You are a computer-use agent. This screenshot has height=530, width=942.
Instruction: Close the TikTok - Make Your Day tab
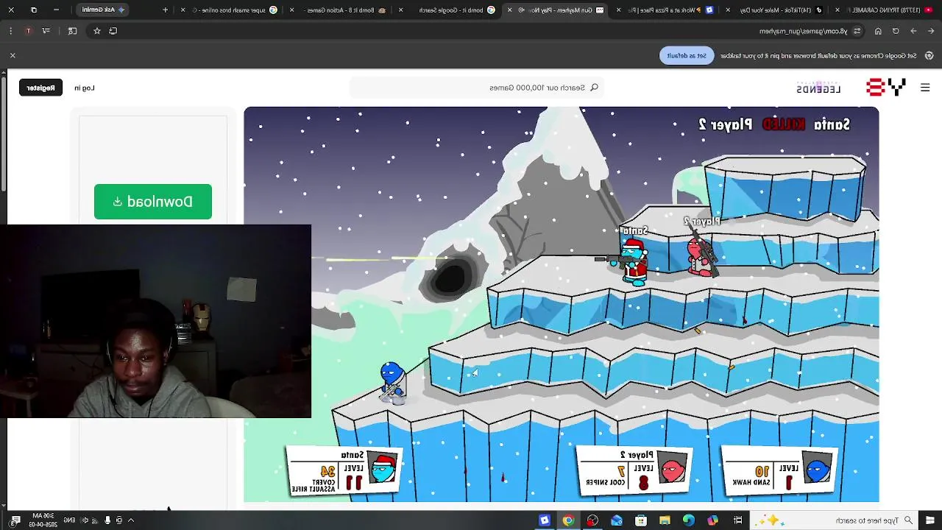pyautogui.click(x=728, y=10)
